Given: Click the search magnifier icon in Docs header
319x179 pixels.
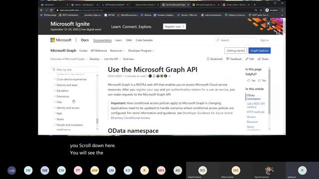Looking at the screenshot, I should 218,40.
